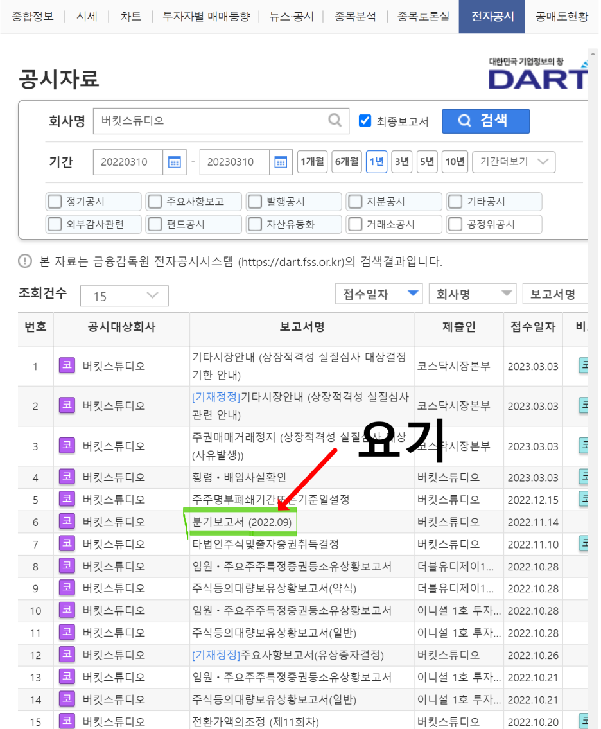Select the 3년 period button
601x729 pixels.
click(x=401, y=162)
